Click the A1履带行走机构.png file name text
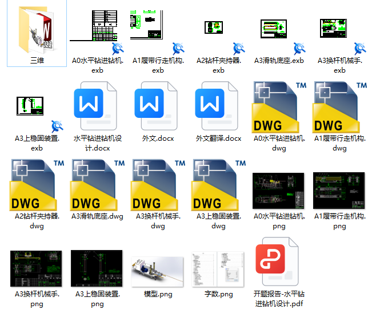372x313 pixels. tap(340, 221)
